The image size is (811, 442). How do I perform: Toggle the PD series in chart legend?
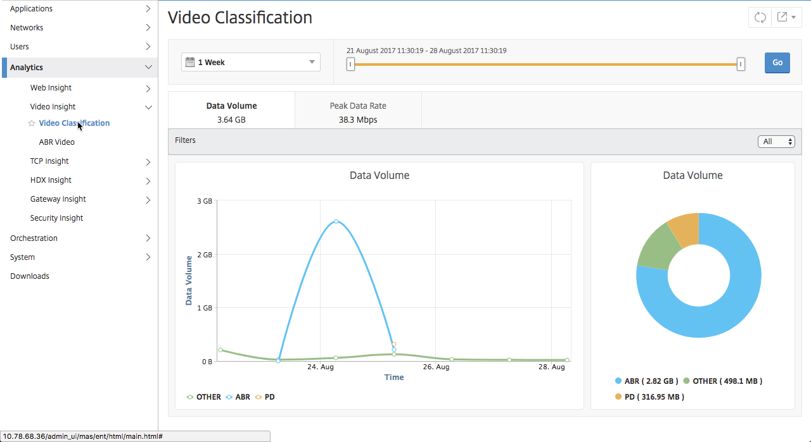point(265,397)
